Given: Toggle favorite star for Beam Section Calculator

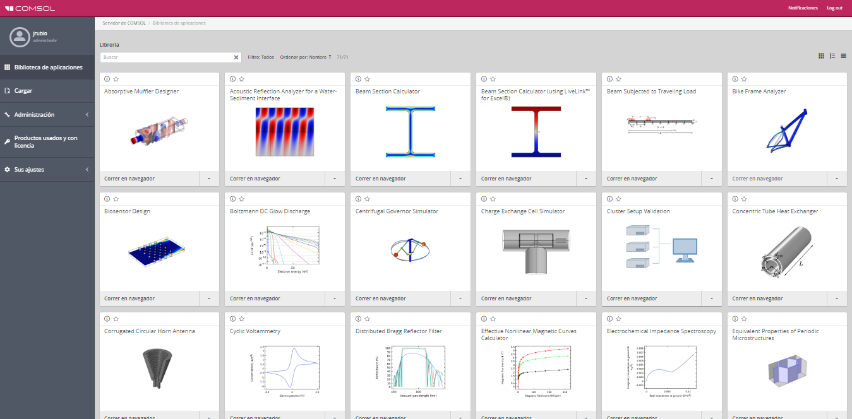Looking at the screenshot, I should pos(367,79).
